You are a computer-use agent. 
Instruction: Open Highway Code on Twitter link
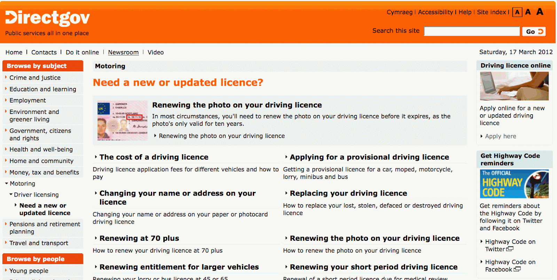pos(510,245)
